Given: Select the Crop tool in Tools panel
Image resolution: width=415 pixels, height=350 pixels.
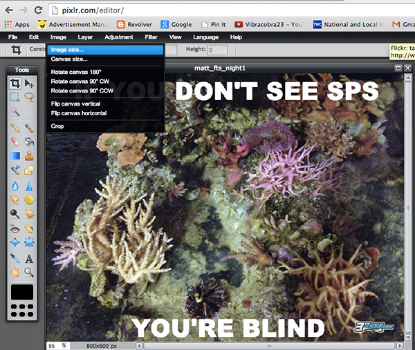Looking at the screenshot, I should (15, 84).
